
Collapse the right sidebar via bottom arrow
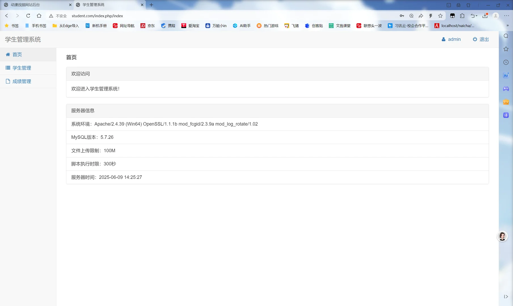tap(506, 297)
